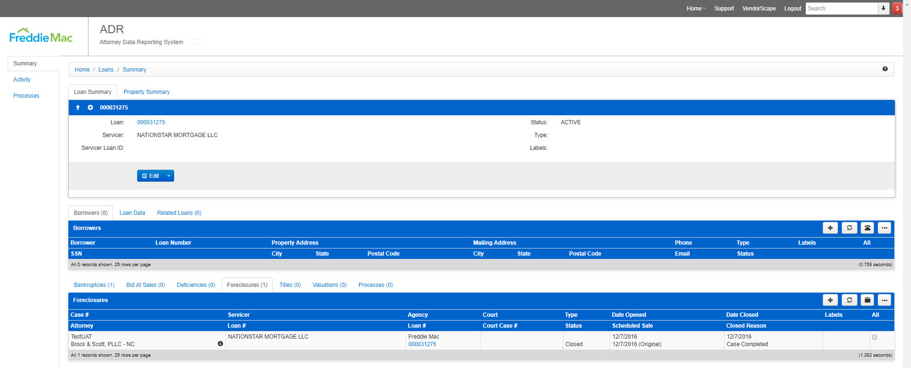911x368 pixels.
Task: Click the telephone icon in Borrowers panel
Action: [867, 228]
